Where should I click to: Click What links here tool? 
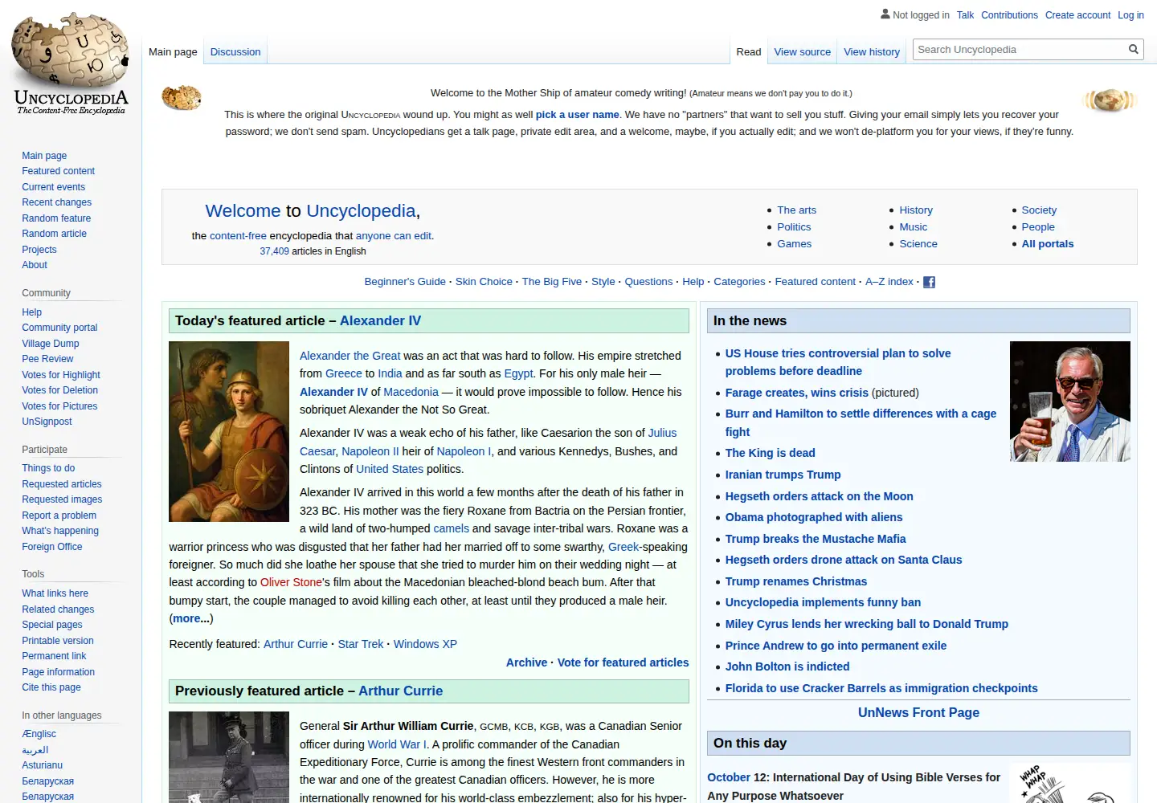[x=55, y=593]
